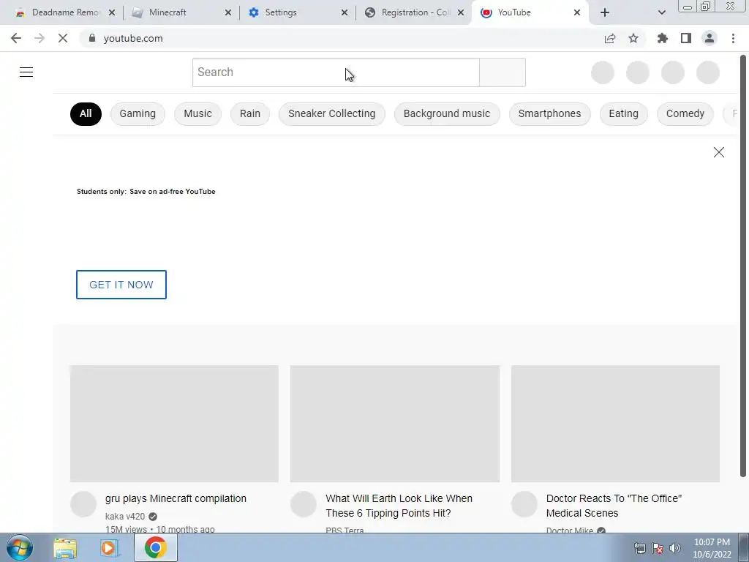Open the Windows Start menu
This screenshot has height=562, width=749.
pos(20,547)
